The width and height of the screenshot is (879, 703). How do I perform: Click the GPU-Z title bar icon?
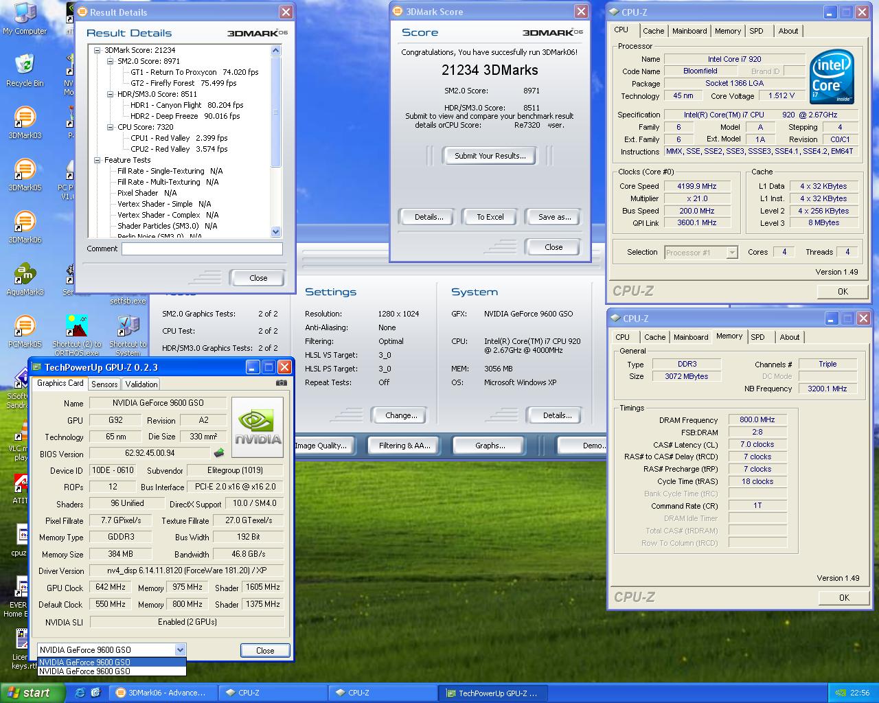point(36,367)
